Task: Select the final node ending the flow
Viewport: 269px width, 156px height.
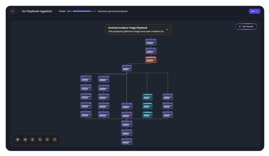Action: [x=127, y=141]
